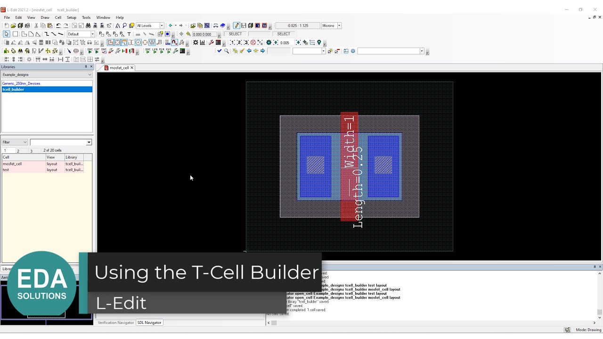
Task: Open the Cell menu
Action: coord(58,17)
